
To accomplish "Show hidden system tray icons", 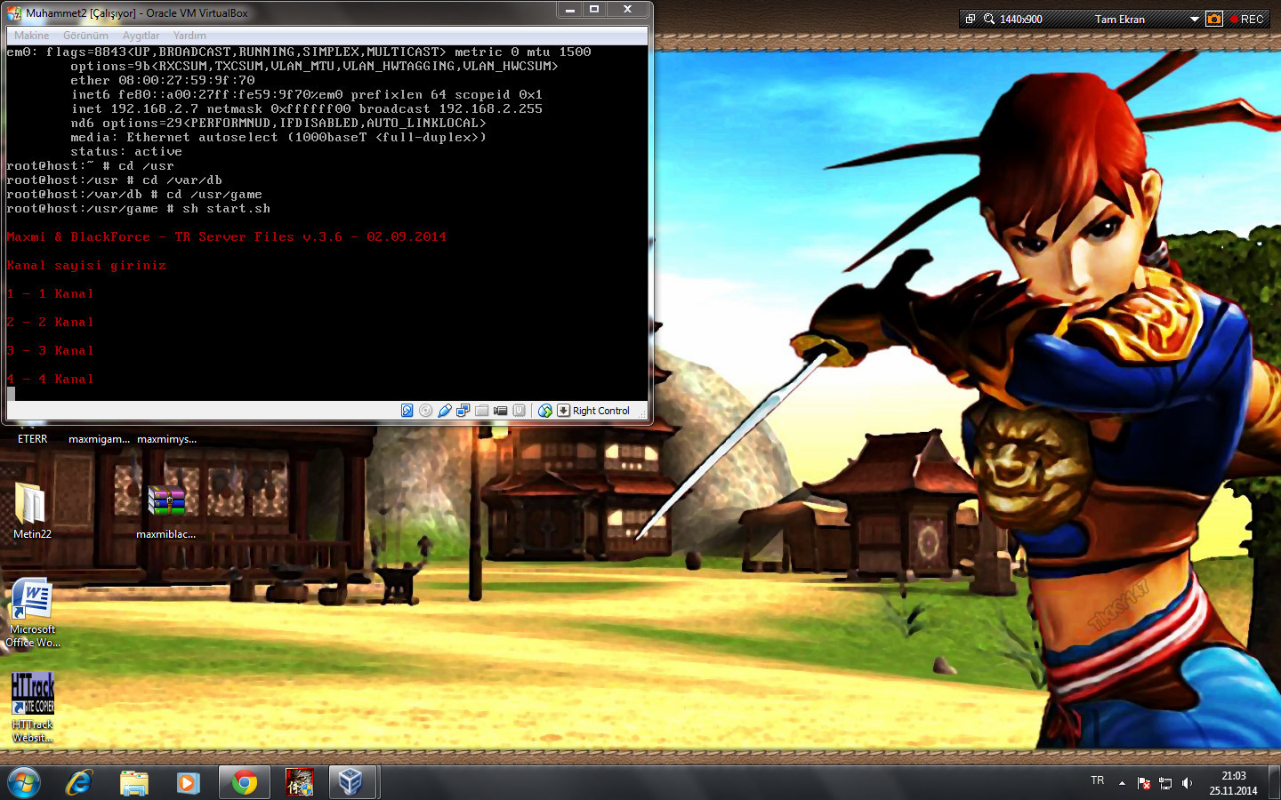I will [1122, 783].
